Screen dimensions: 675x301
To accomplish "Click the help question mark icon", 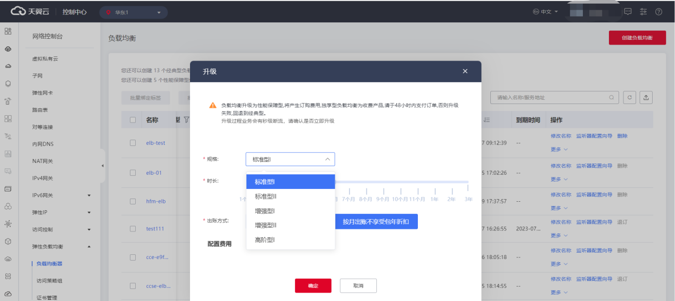I will 658,12.
